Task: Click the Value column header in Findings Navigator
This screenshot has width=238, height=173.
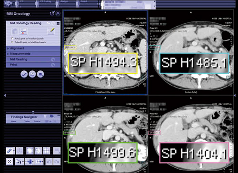Action: 27,121
